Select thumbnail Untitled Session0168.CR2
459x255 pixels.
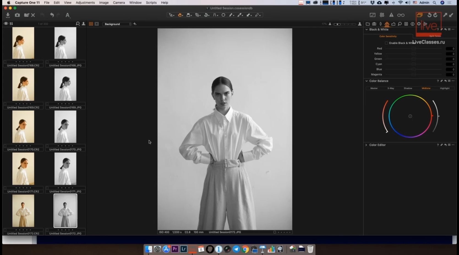click(x=23, y=43)
